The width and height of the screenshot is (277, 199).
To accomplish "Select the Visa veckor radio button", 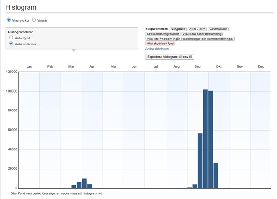I will 9,20.
